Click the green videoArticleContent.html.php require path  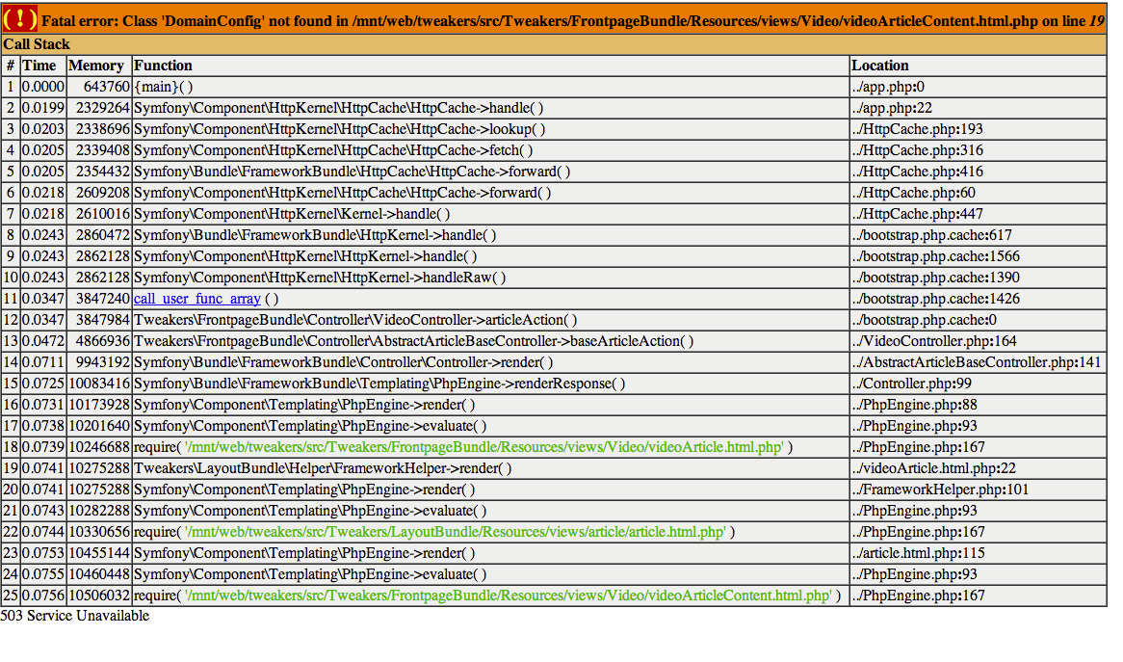[x=509, y=596]
